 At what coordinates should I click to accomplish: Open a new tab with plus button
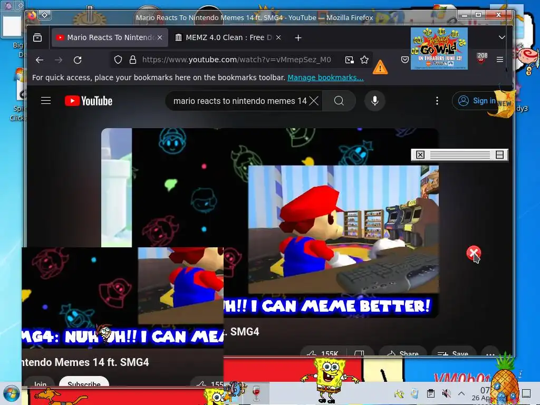click(298, 37)
